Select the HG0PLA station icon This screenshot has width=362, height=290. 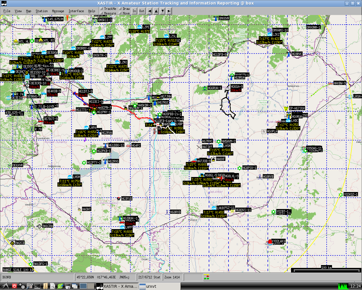click(264, 131)
